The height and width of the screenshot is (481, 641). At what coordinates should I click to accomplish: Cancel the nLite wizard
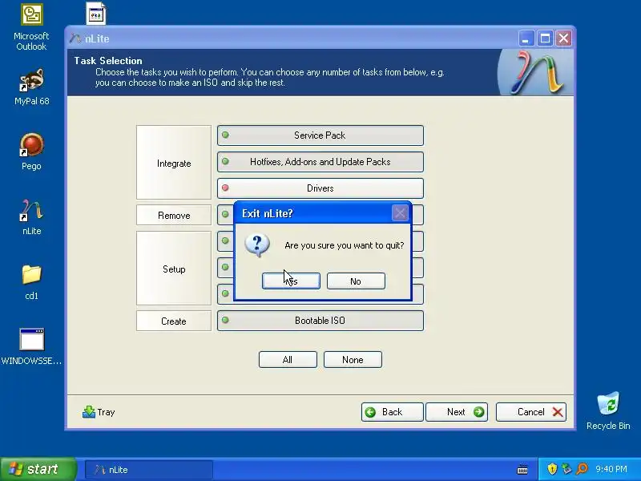[531, 412]
